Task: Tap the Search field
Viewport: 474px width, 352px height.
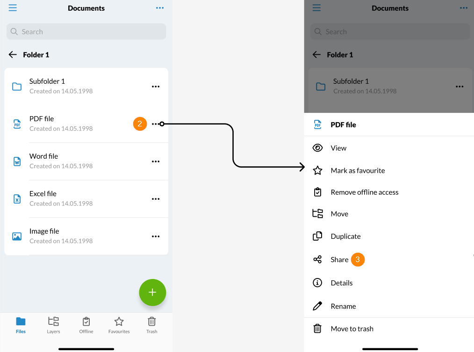Action: [86, 31]
